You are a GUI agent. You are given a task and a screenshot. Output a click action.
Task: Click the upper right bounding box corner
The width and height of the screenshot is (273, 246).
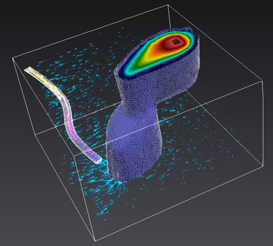coord(262,81)
